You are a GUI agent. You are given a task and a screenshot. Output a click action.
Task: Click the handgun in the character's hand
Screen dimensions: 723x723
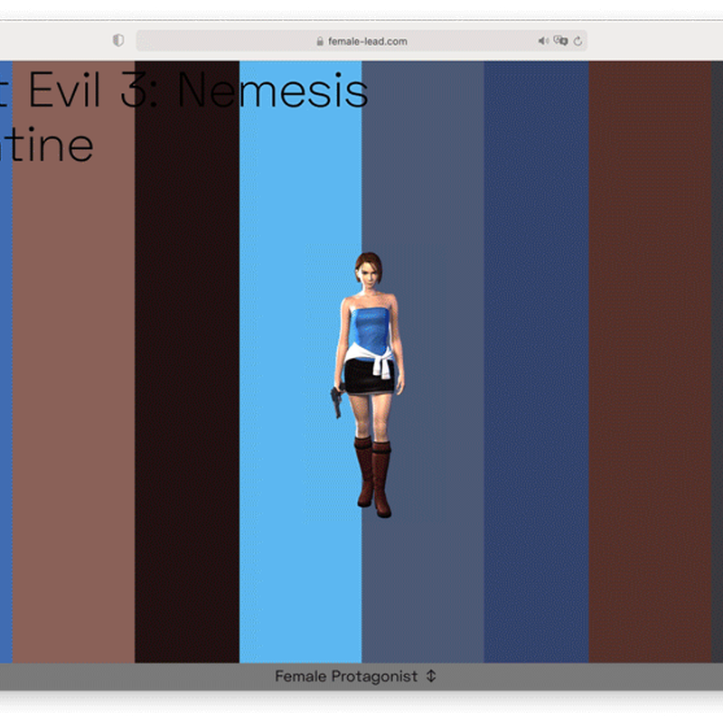click(x=336, y=400)
